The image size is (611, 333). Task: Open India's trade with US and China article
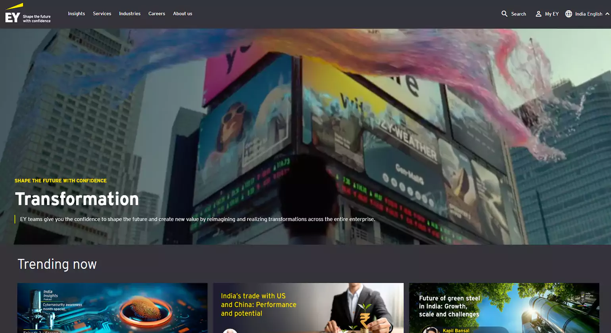258,304
